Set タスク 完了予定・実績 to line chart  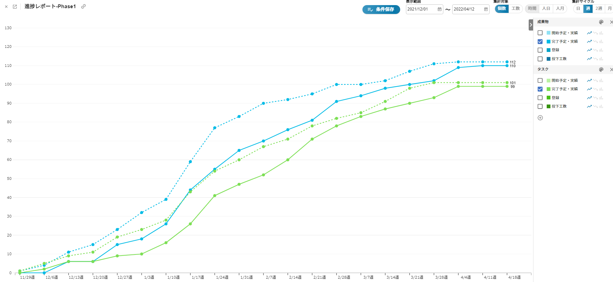[x=589, y=89]
